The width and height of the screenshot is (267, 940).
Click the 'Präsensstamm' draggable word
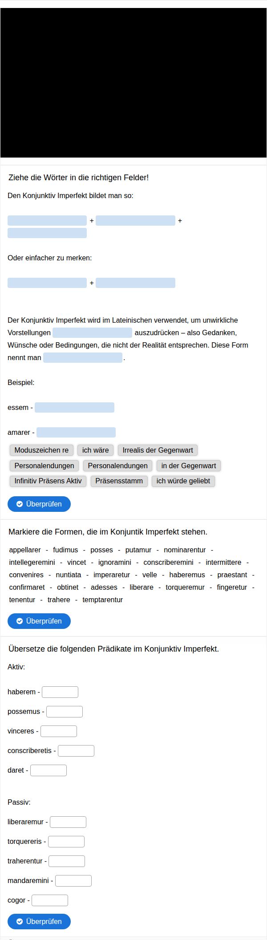(x=119, y=481)
